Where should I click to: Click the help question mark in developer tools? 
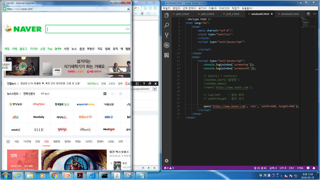[x=144, y=83]
